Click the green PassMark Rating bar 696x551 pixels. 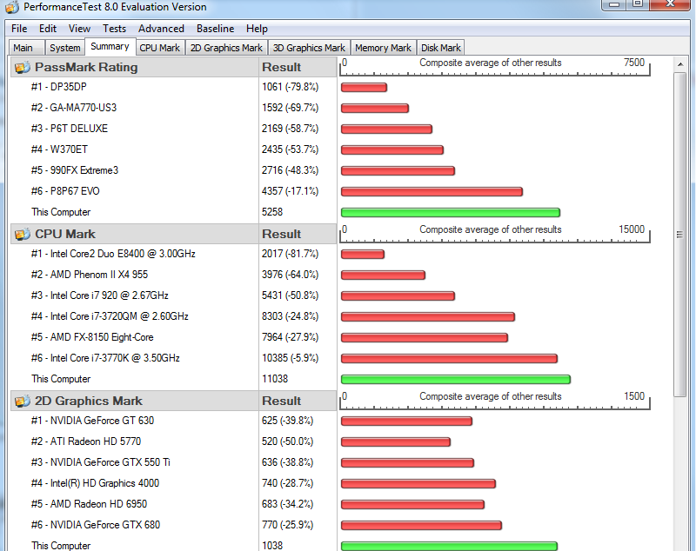pos(451,213)
